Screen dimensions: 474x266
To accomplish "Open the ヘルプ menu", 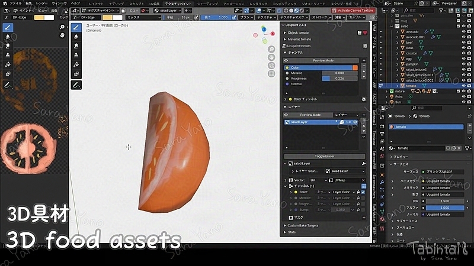I will pyautogui.click(x=75, y=4).
